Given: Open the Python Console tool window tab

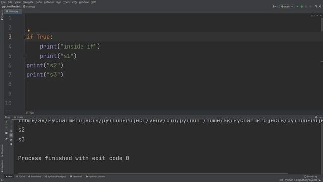Looking at the screenshot, I should [x=95, y=177].
